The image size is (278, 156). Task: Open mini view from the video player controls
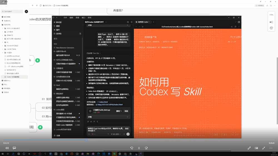(x=256, y=148)
